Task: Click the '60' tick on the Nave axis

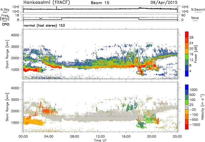Action: coord(183,15)
